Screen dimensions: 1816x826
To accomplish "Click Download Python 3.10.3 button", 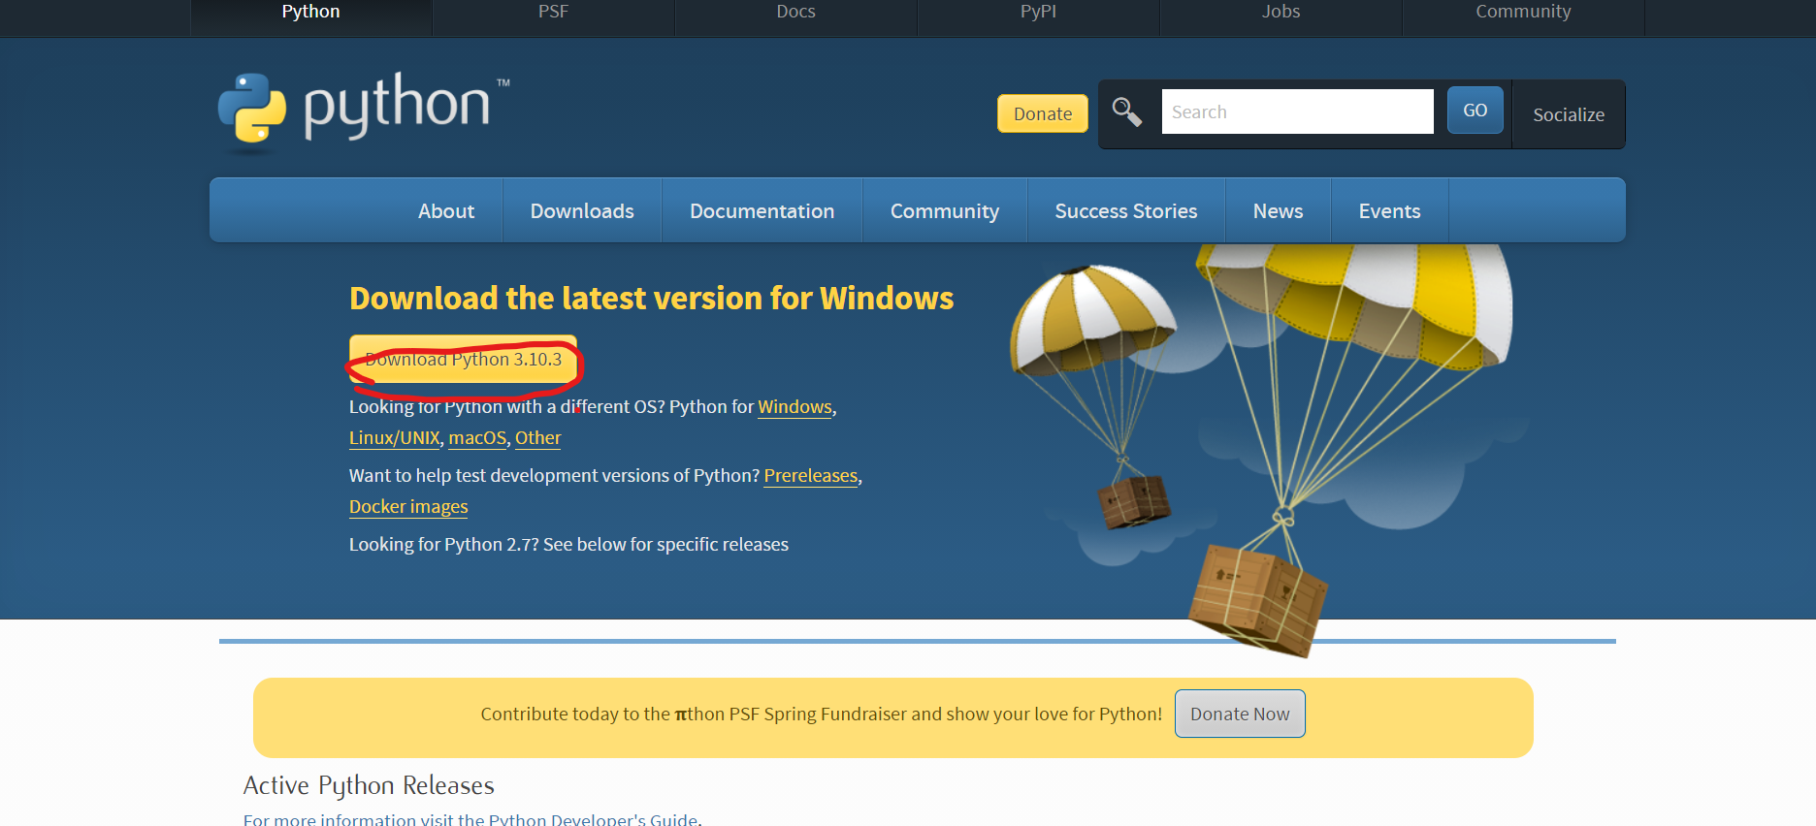I will click(x=463, y=360).
